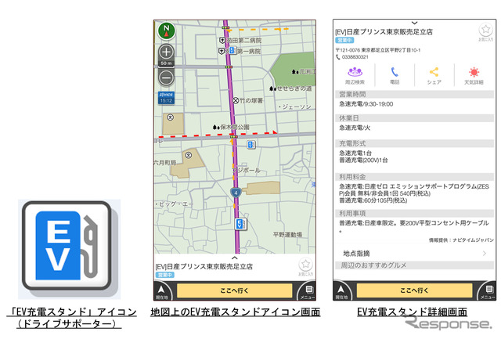The height and width of the screenshot is (339, 501).
Task: Expand the spot info panel with up chevron
Action: coord(235,258)
